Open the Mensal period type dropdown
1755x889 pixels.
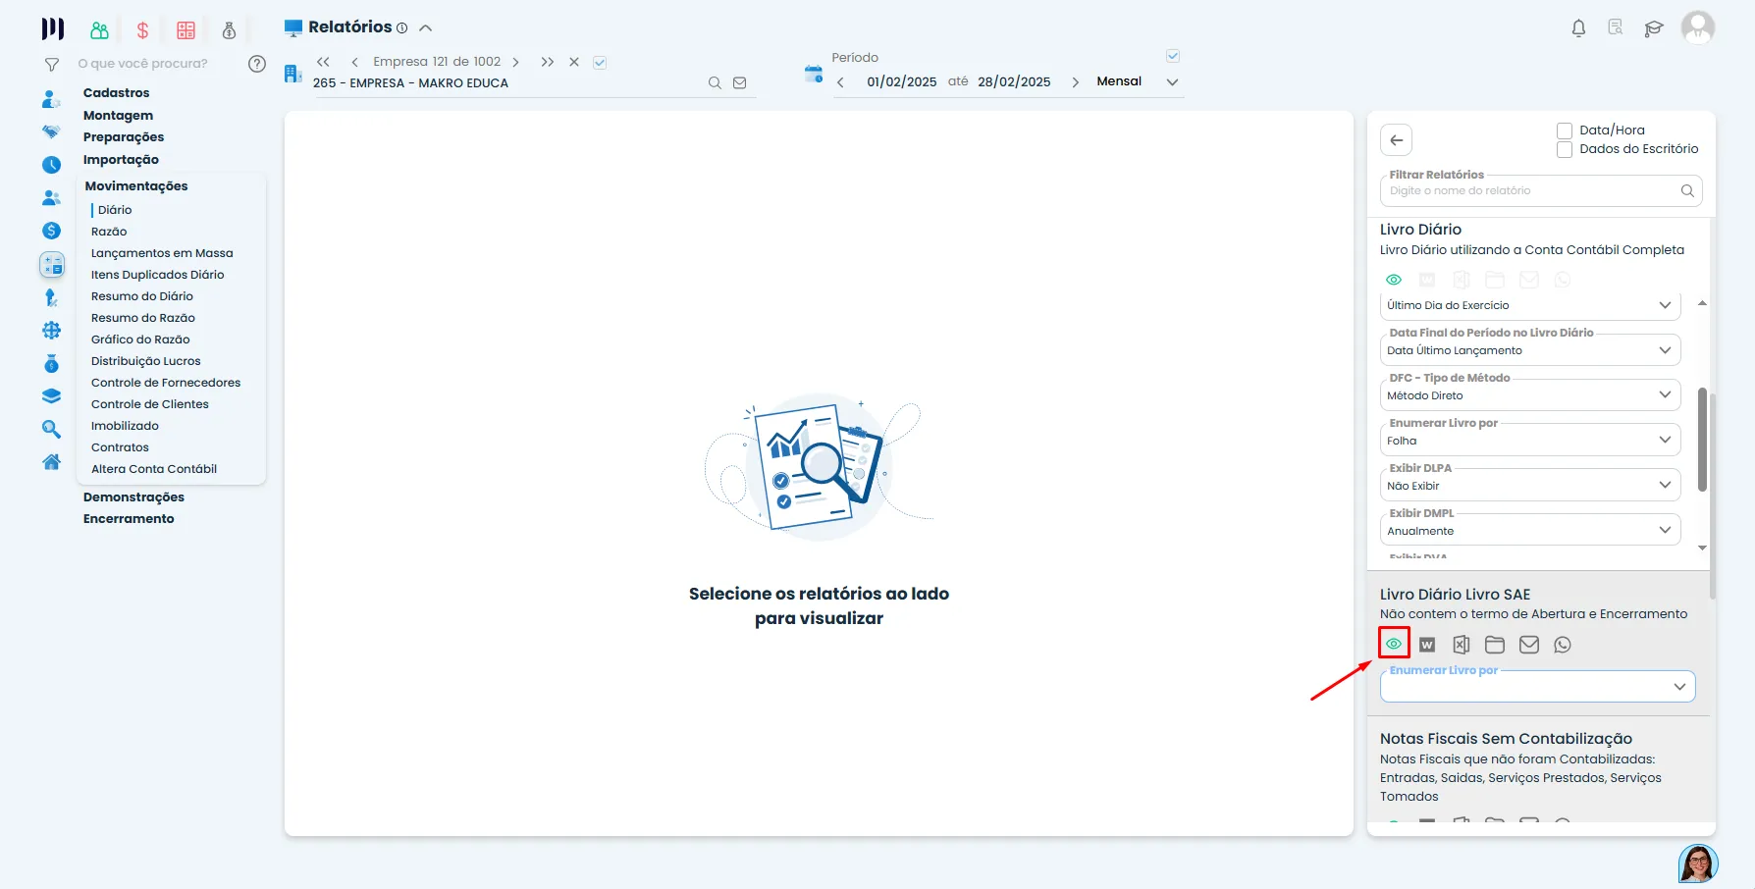tap(1138, 81)
